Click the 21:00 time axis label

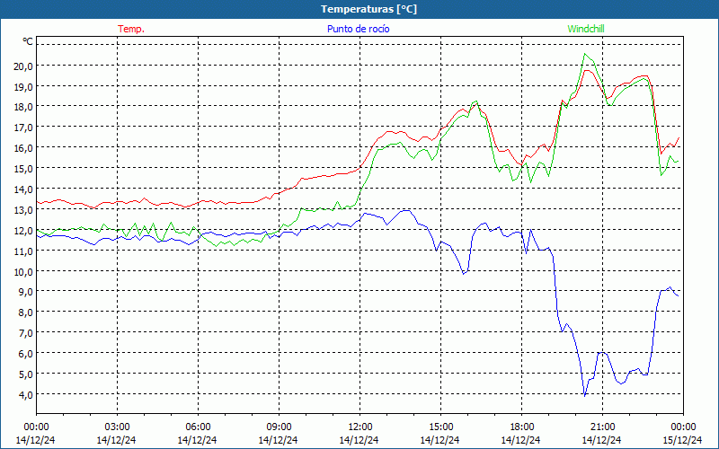[x=602, y=427]
